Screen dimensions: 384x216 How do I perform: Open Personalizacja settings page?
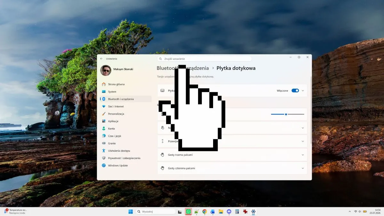125,114
